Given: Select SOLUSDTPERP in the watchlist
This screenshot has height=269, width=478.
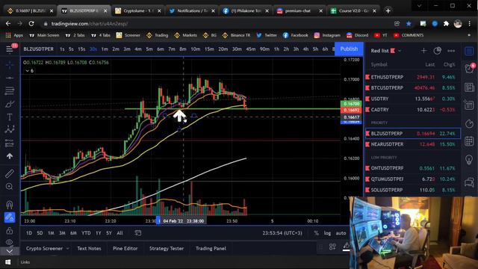Looking at the screenshot, I should (x=412, y=190).
